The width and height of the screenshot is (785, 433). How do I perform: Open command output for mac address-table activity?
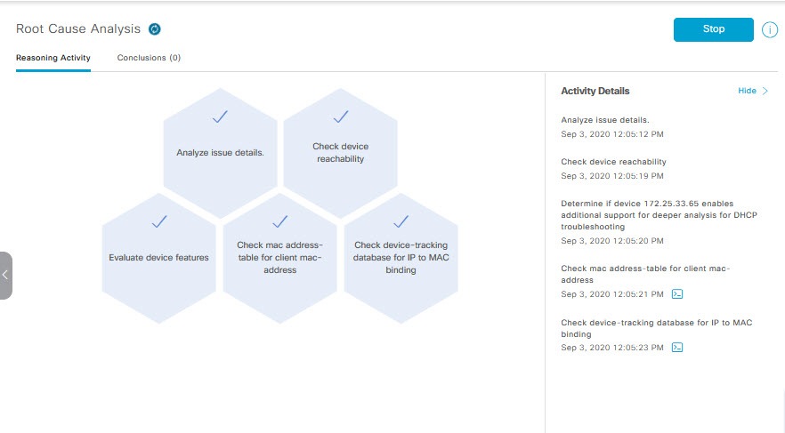676,293
